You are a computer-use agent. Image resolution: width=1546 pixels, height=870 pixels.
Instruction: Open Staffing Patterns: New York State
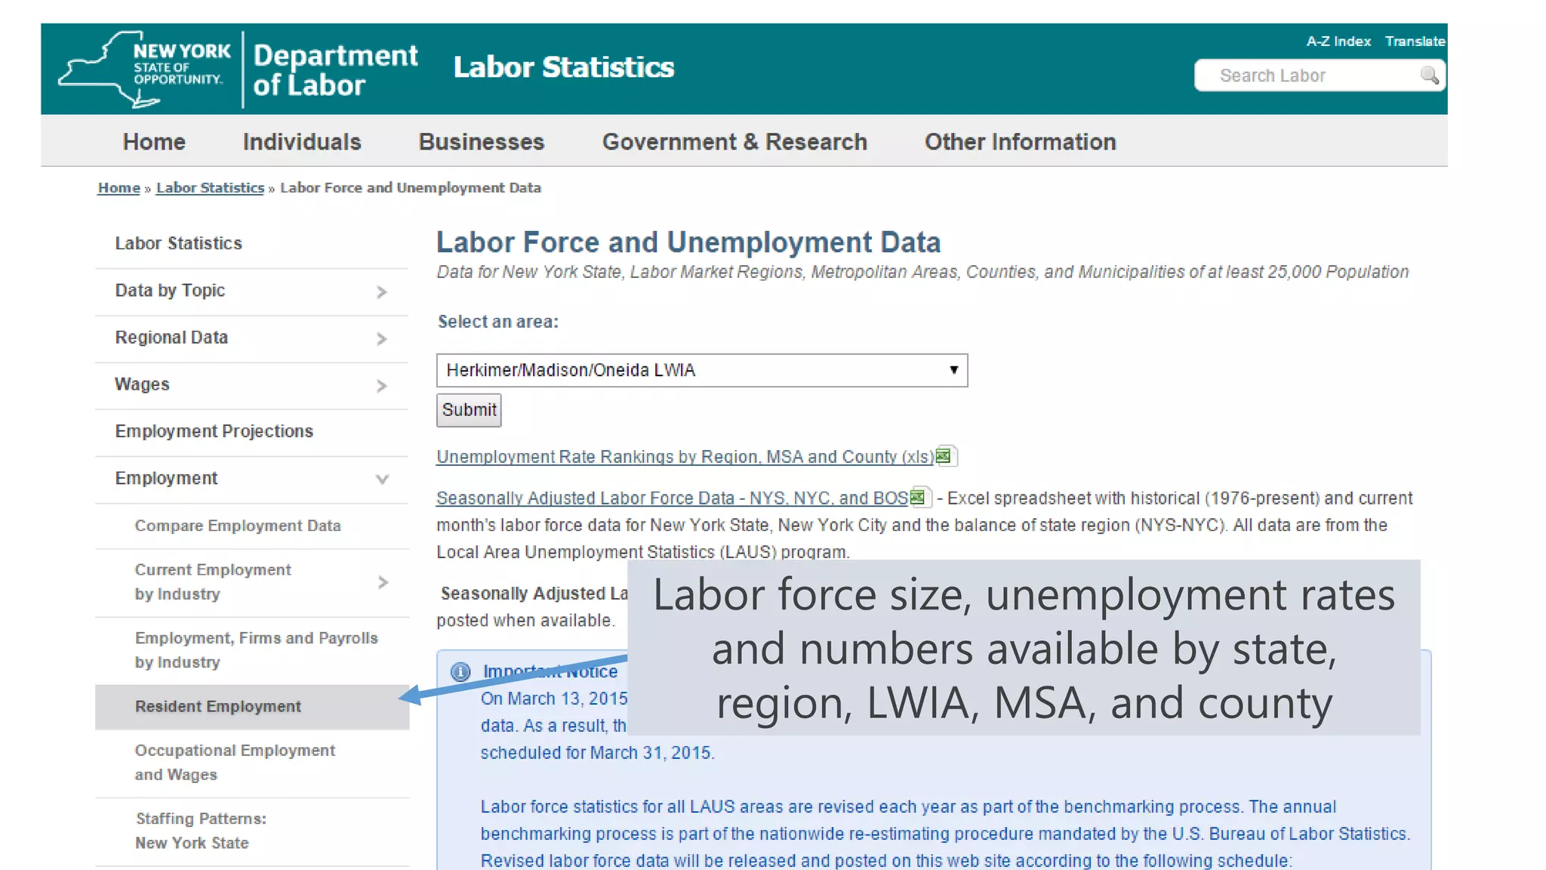point(201,831)
